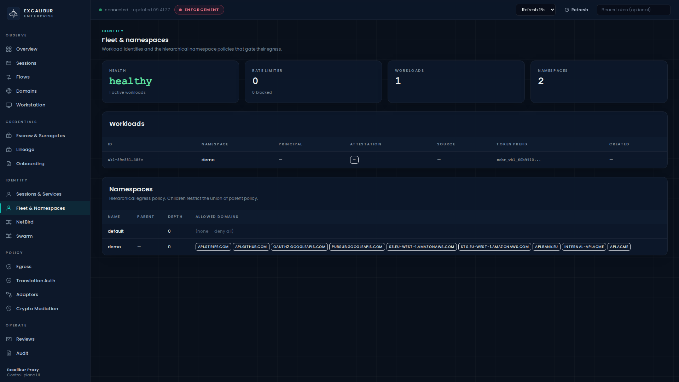Open the Swarm menu item
The image size is (679, 382).
coord(24,236)
